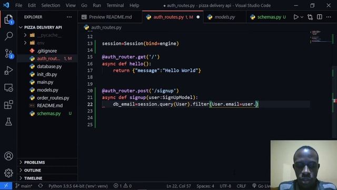This screenshot has width=337, height=190.
Task: Click unsaved dot on auth_routes.py tab
Action: pos(198,17)
